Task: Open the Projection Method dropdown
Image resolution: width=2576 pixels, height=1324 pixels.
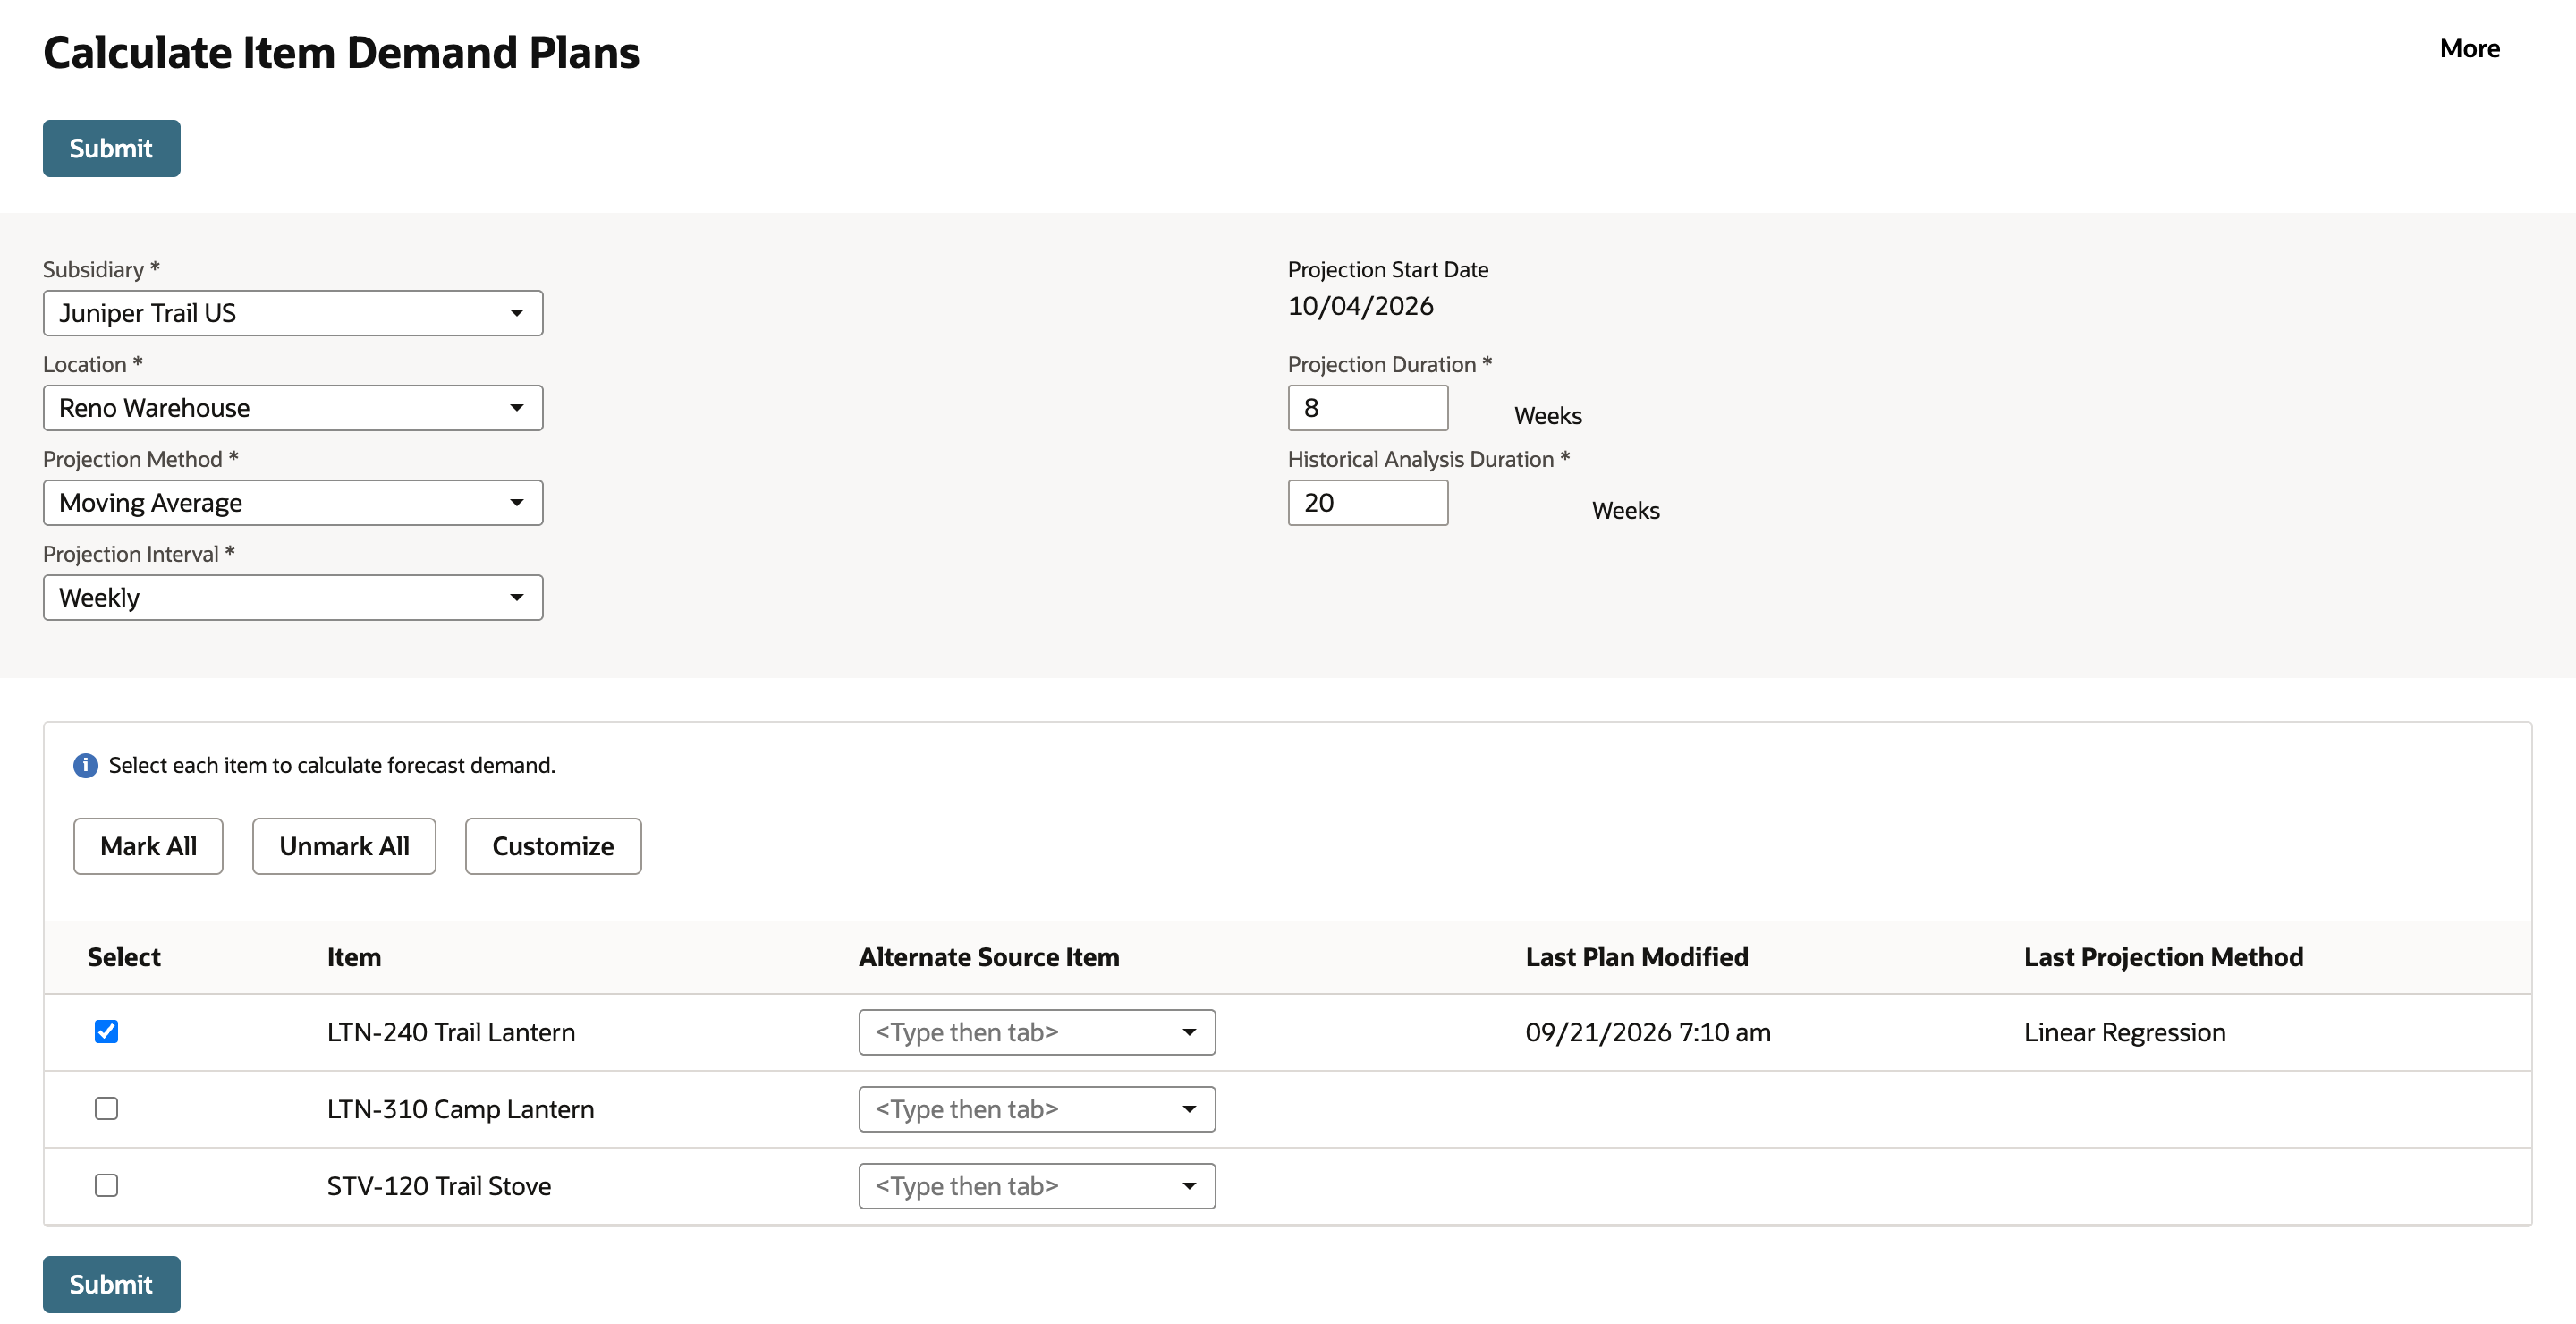Action: [x=293, y=503]
